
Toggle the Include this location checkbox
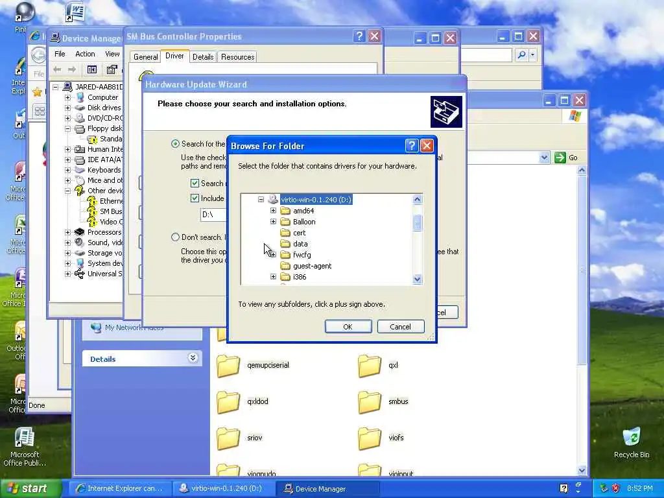pos(195,198)
